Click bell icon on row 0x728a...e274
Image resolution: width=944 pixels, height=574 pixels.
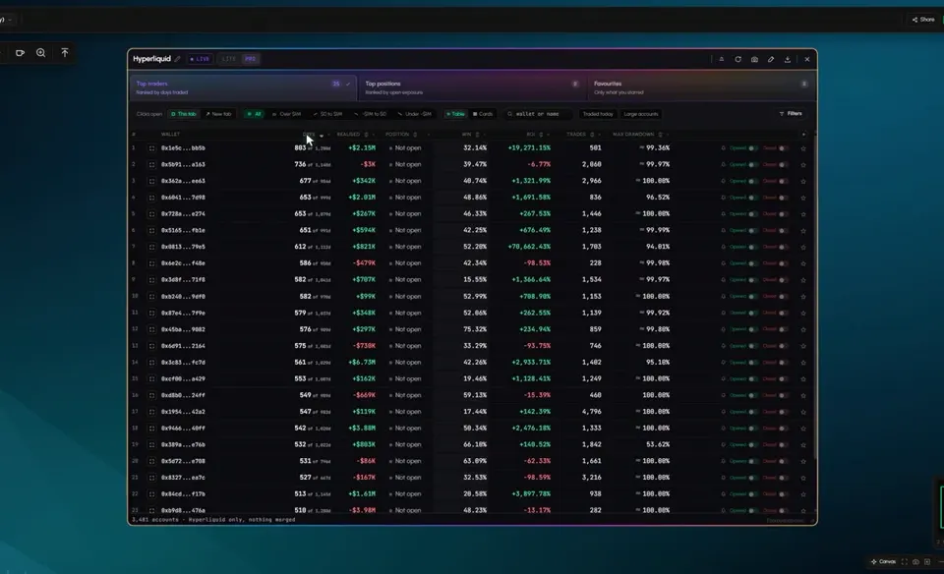[x=723, y=213]
